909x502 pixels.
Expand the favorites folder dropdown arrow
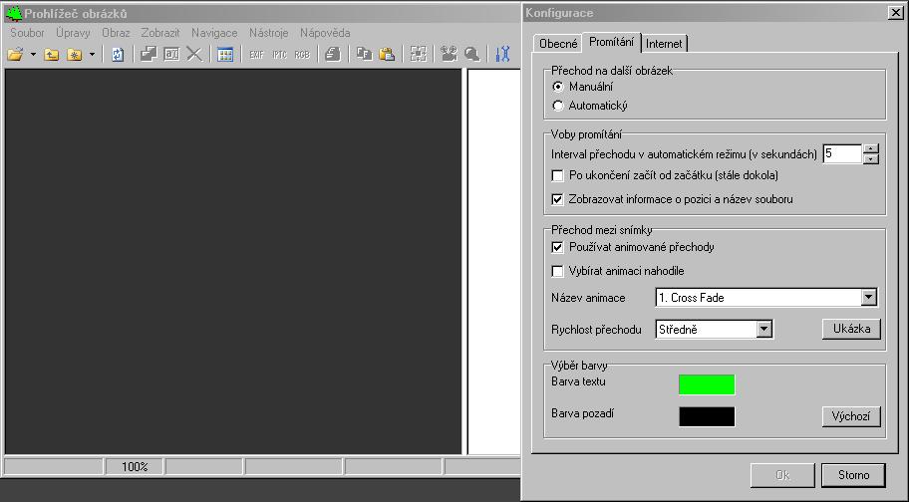[92, 55]
